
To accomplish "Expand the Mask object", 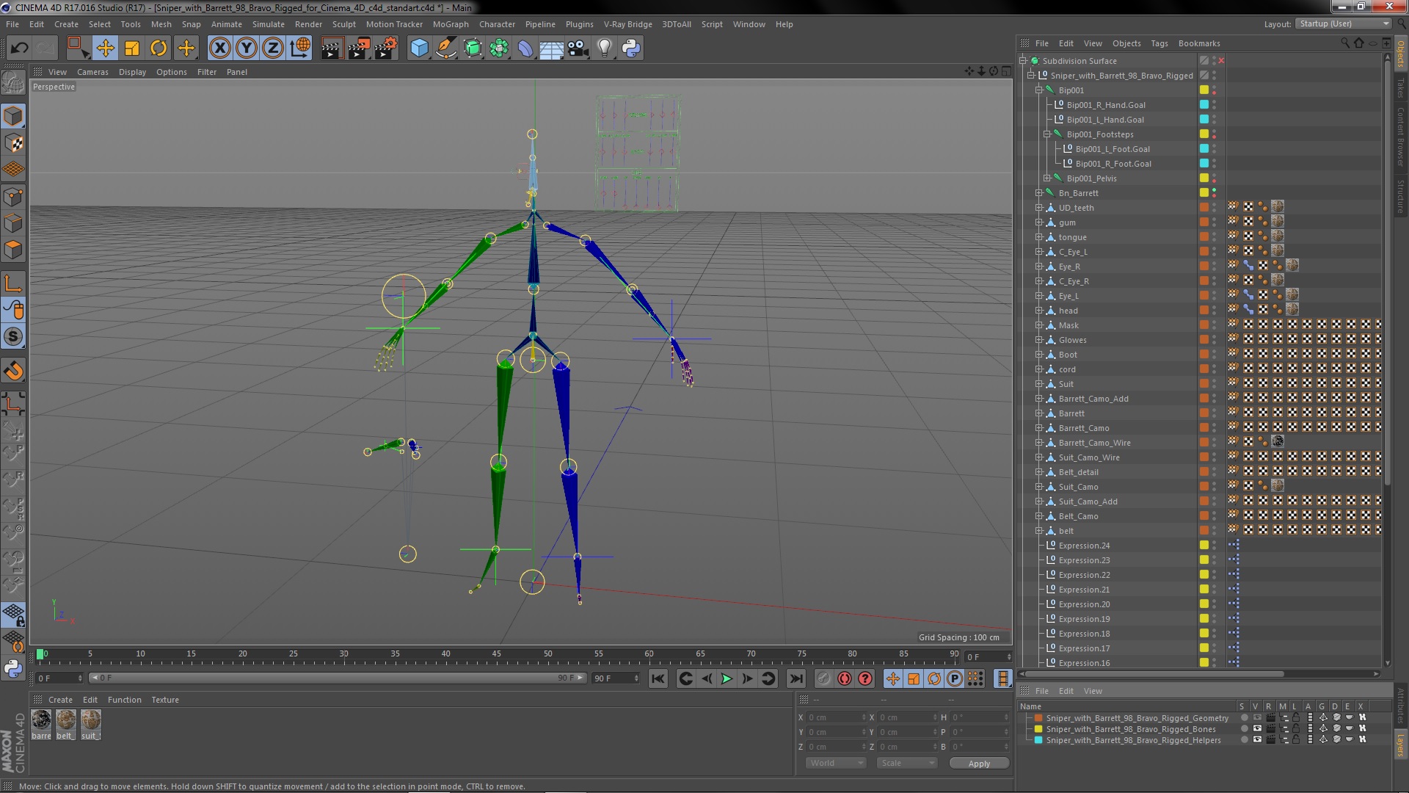I will point(1039,325).
